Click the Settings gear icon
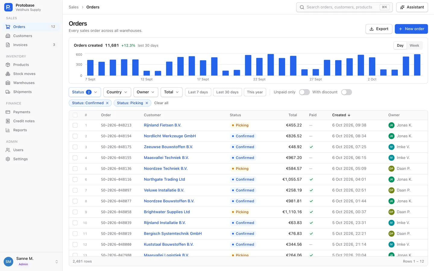The height and width of the screenshot is (271, 434). [x=8, y=159]
